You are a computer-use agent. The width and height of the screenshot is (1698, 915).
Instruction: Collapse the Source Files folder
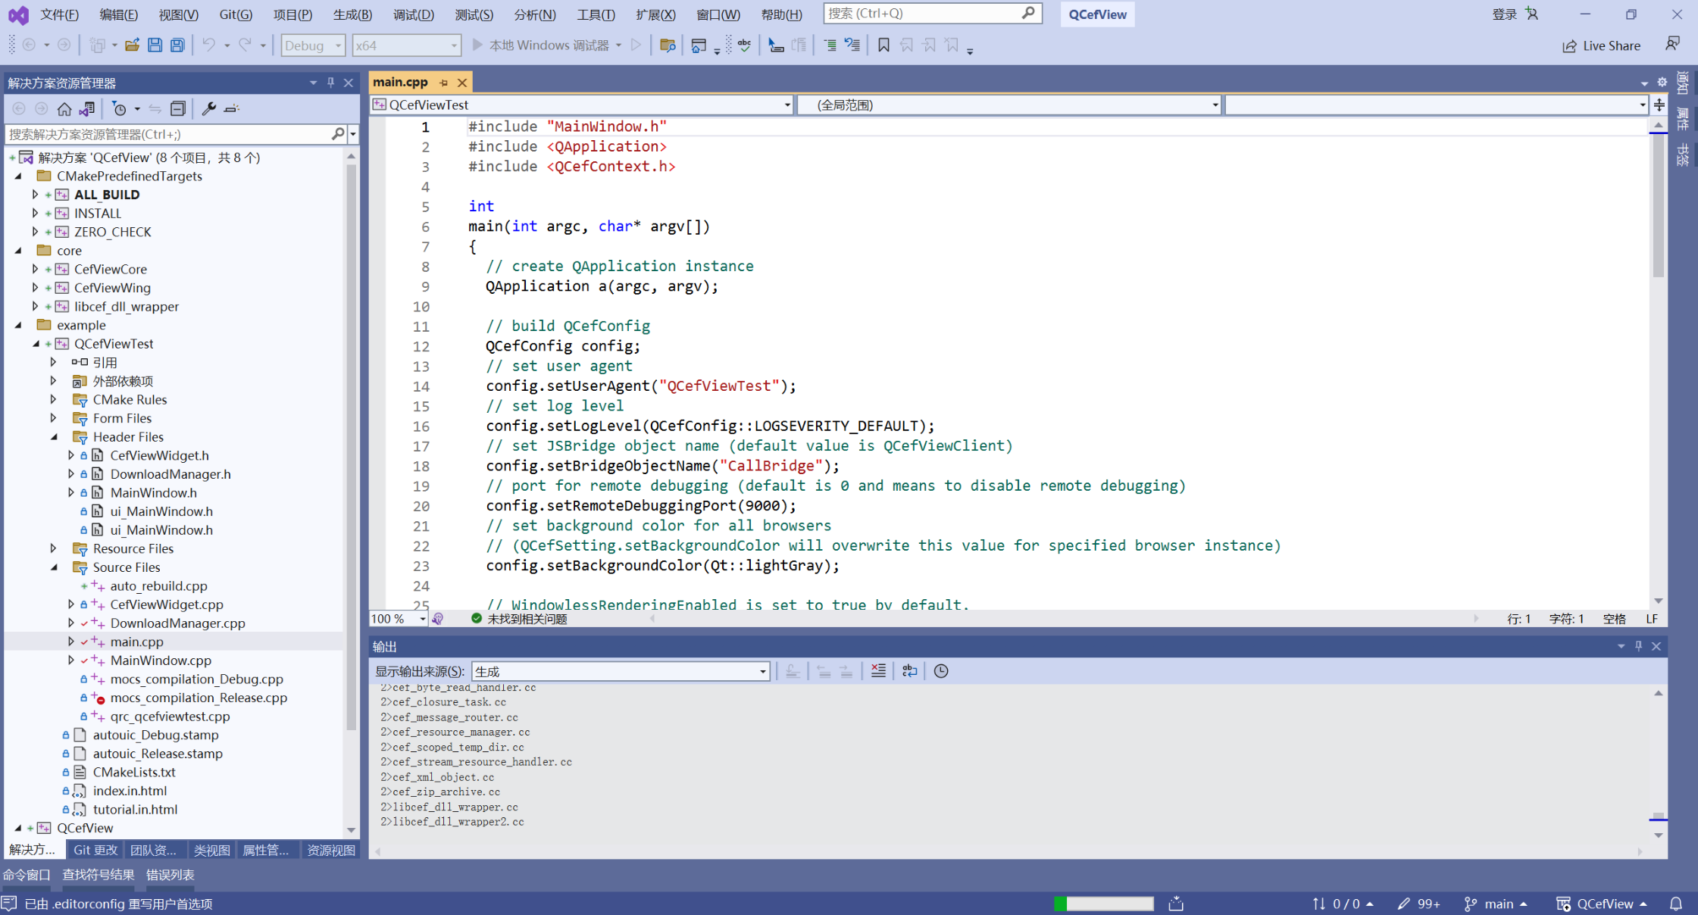(x=54, y=567)
